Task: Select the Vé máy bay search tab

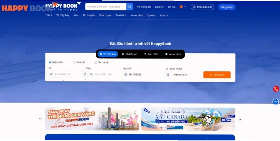Action: (108, 54)
